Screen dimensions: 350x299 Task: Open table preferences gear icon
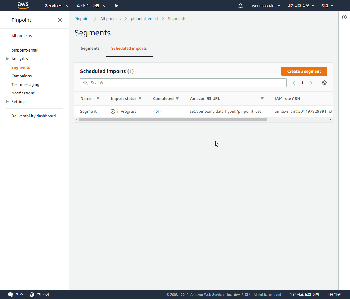click(x=324, y=83)
